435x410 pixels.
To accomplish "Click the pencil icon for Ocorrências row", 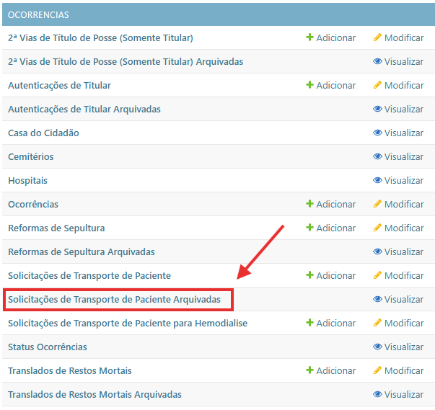I will pos(377,204).
